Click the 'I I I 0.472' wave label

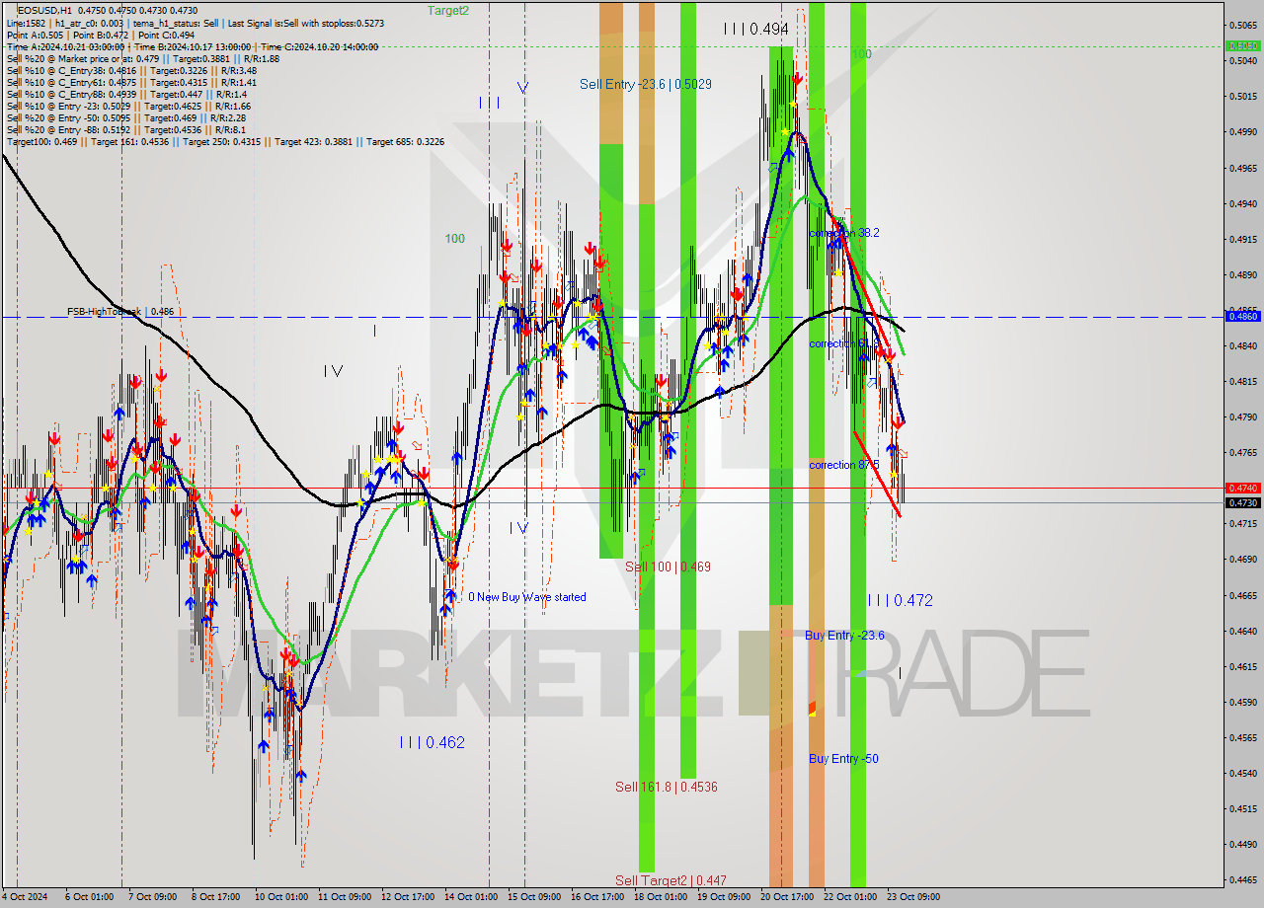coord(900,600)
